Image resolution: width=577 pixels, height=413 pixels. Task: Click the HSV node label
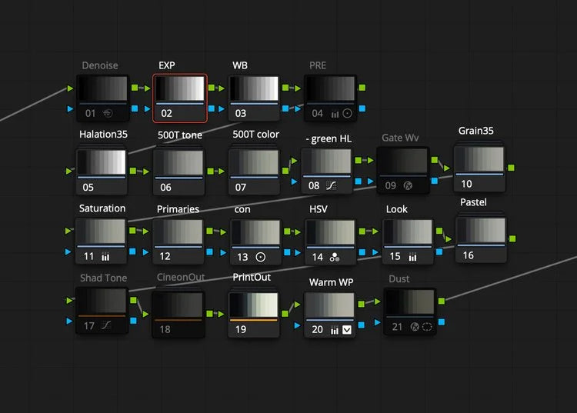[319, 209]
